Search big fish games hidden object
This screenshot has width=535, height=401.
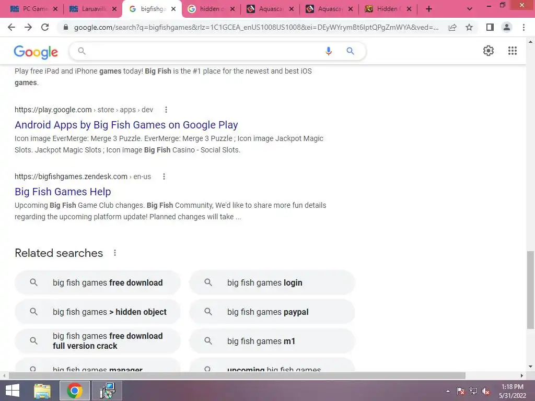97,312
